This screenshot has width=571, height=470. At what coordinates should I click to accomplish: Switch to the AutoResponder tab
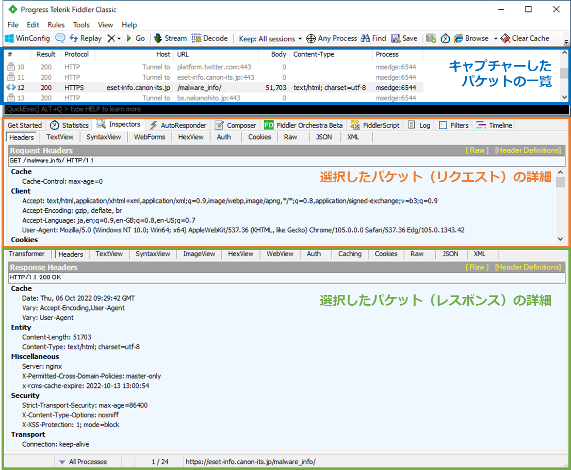click(178, 125)
